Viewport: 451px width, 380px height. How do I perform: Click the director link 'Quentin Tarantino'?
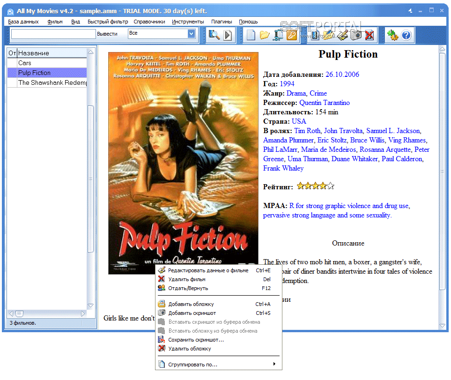(x=325, y=103)
